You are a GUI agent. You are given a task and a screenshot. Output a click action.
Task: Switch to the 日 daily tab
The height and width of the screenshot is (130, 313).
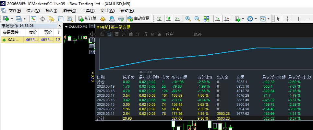pyautogui.click(x=110, y=34)
